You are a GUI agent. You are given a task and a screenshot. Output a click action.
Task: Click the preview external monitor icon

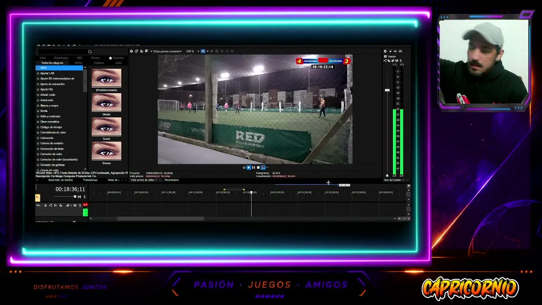pyautogui.click(x=136, y=51)
